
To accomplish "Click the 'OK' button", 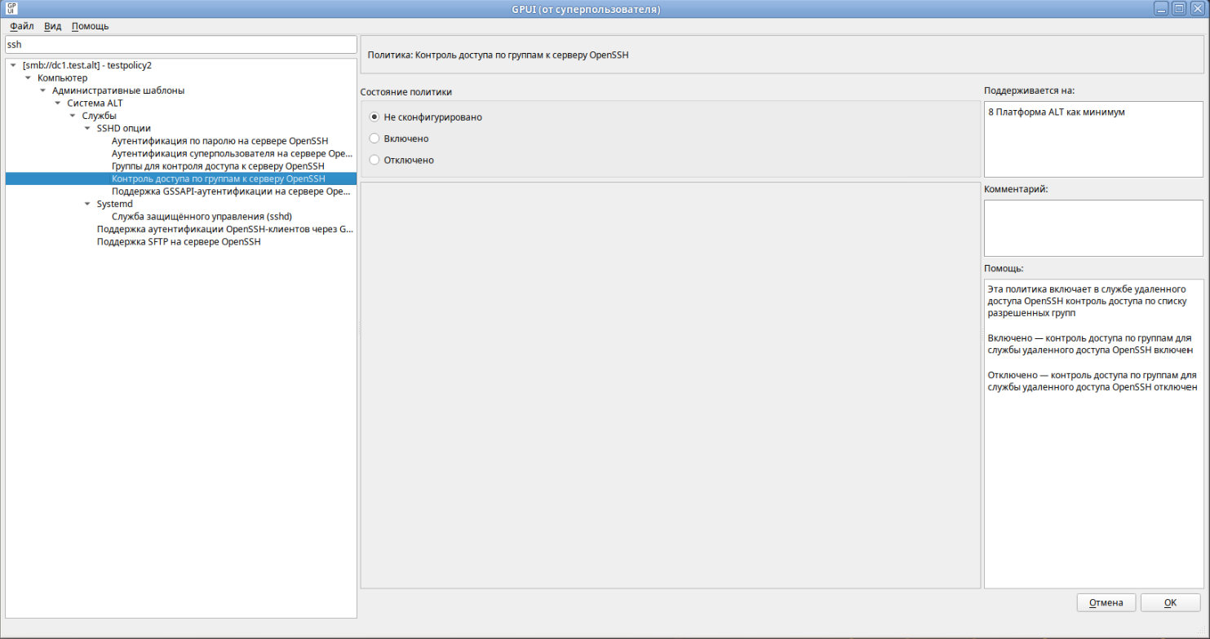I will click(x=1170, y=602).
